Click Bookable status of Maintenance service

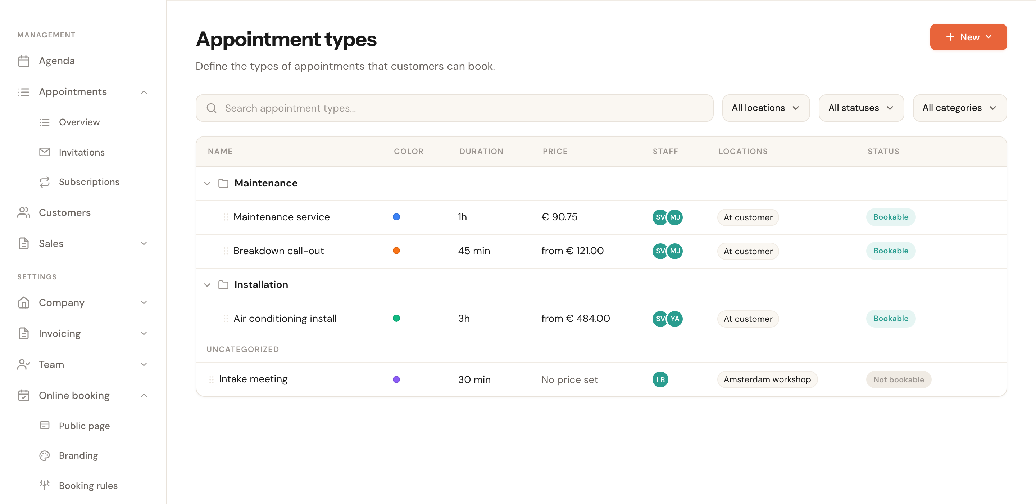click(x=890, y=217)
